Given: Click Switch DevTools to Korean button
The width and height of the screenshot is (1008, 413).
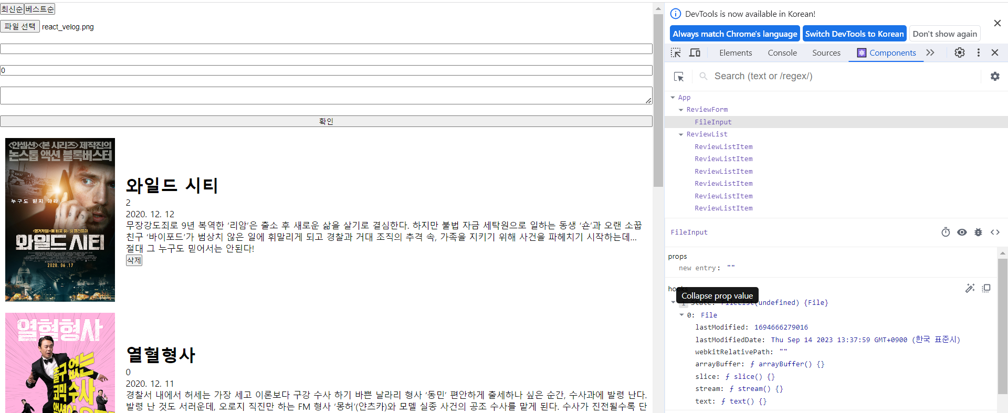Looking at the screenshot, I should click(x=855, y=34).
